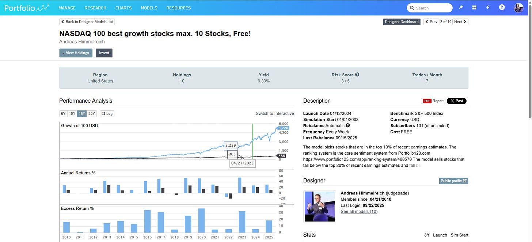Focus the Search input field
This screenshot has height=242, width=532.
pos(430,8)
